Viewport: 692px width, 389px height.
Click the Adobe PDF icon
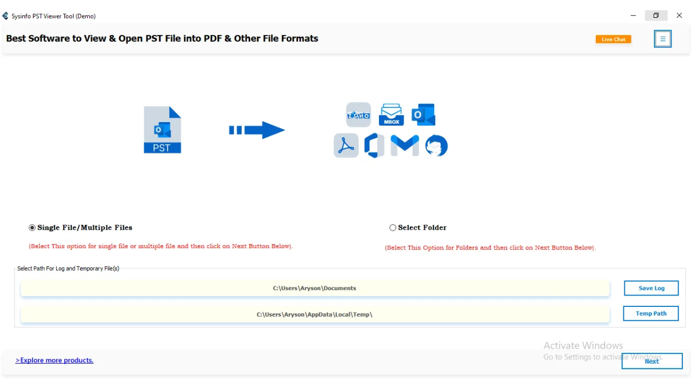pyautogui.click(x=346, y=145)
